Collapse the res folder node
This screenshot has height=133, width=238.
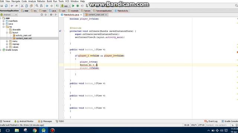4,27
